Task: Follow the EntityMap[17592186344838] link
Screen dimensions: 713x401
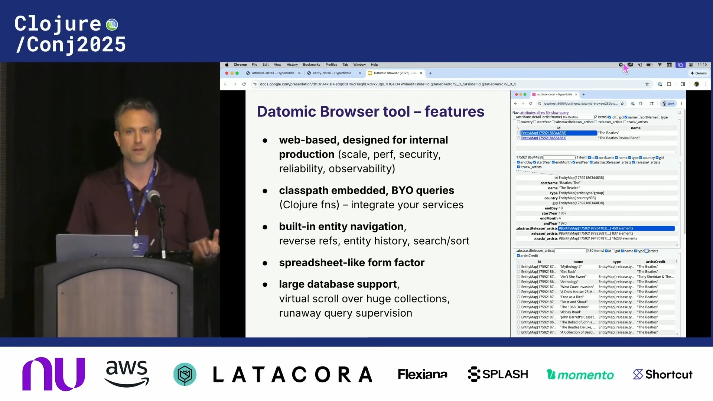Action: [x=543, y=133]
